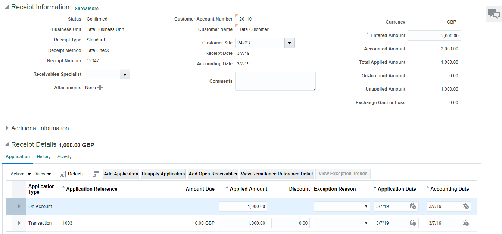502x234 pixels.
Task: Switch to the History tab
Action: coord(44,157)
